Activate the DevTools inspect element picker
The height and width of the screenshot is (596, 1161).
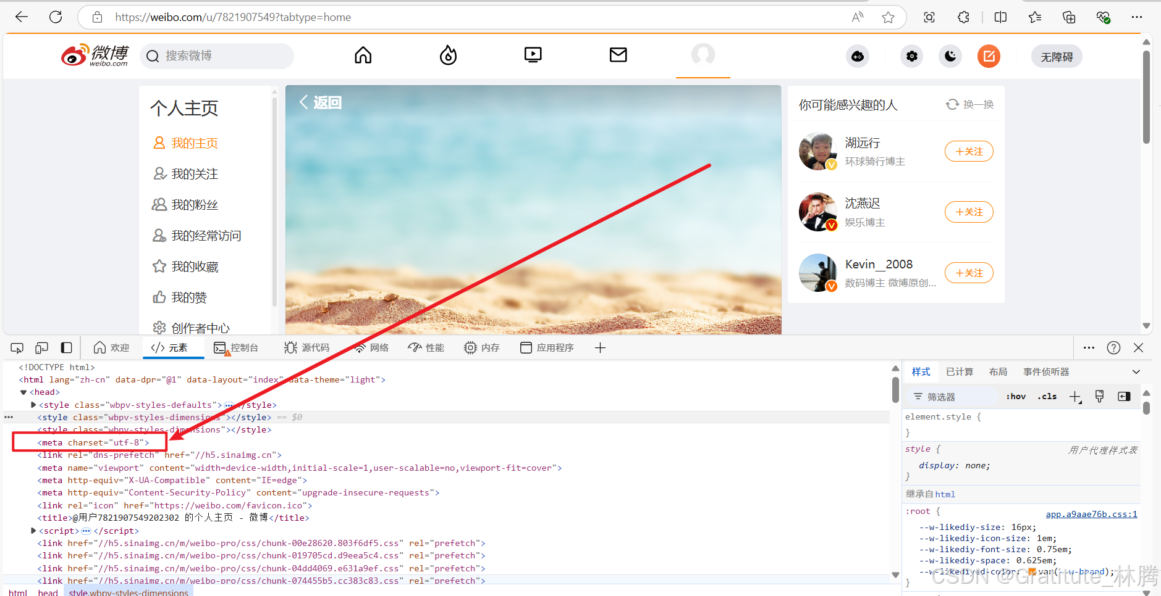click(x=17, y=348)
